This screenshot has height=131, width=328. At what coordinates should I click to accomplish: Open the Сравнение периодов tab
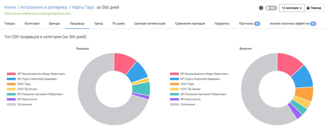[x=190, y=23]
